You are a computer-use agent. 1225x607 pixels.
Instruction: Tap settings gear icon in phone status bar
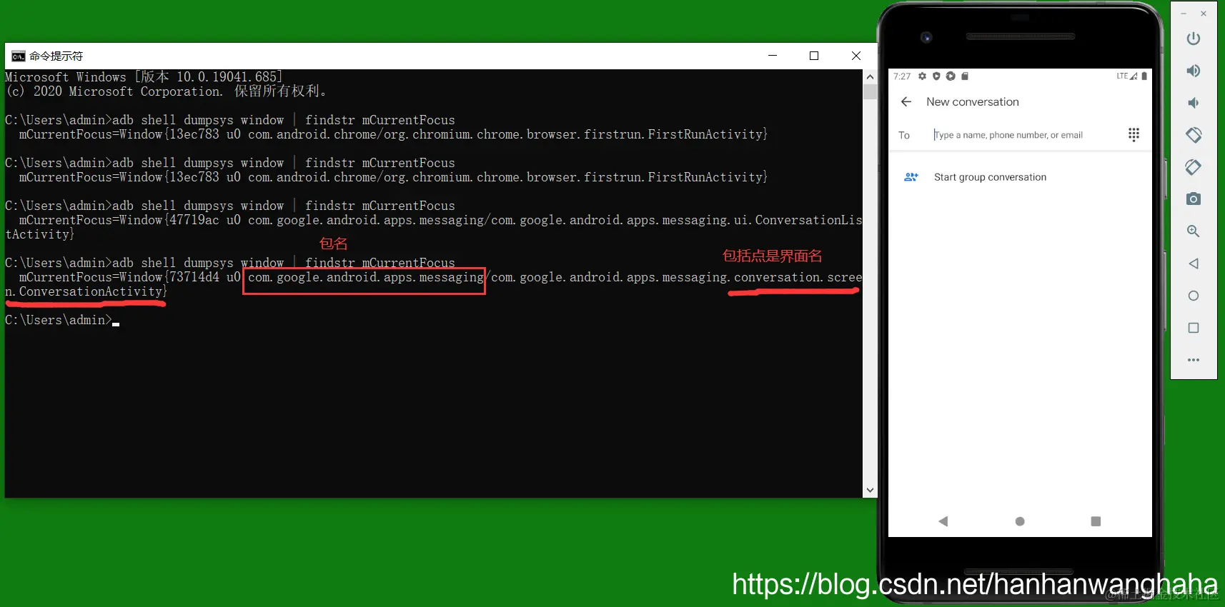[x=923, y=76]
